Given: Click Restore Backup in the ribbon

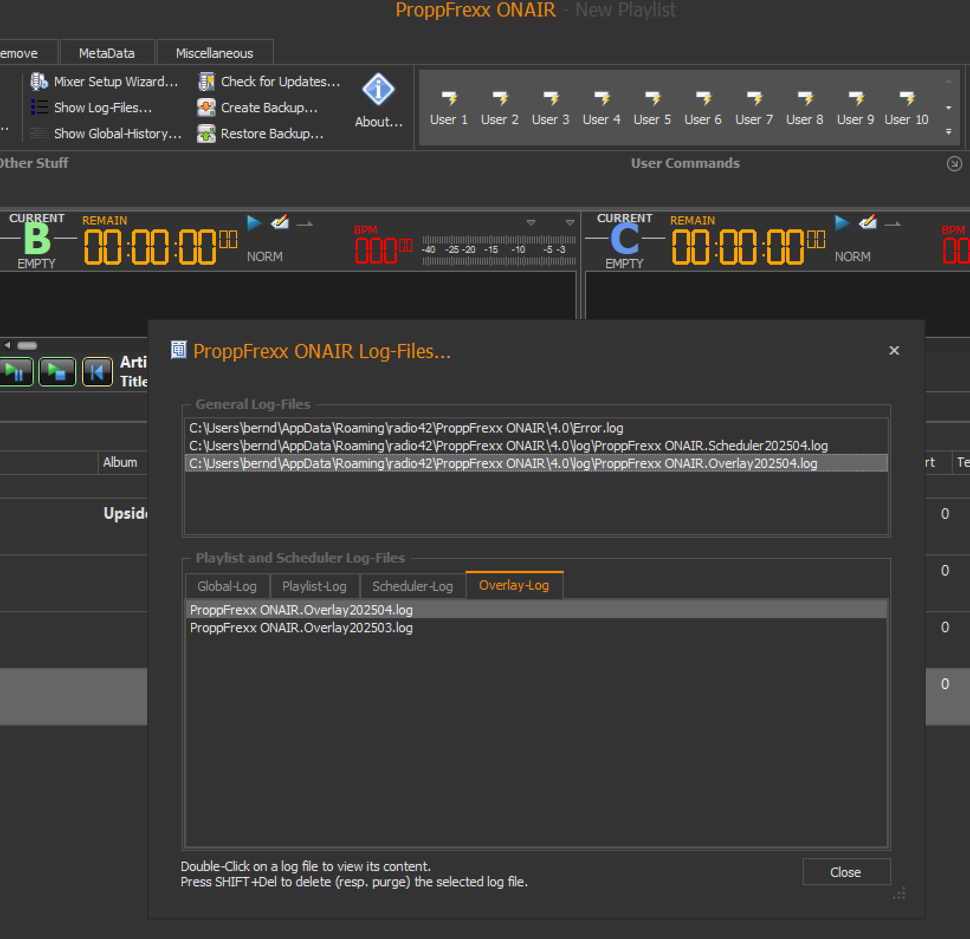Looking at the screenshot, I should (271, 134).
